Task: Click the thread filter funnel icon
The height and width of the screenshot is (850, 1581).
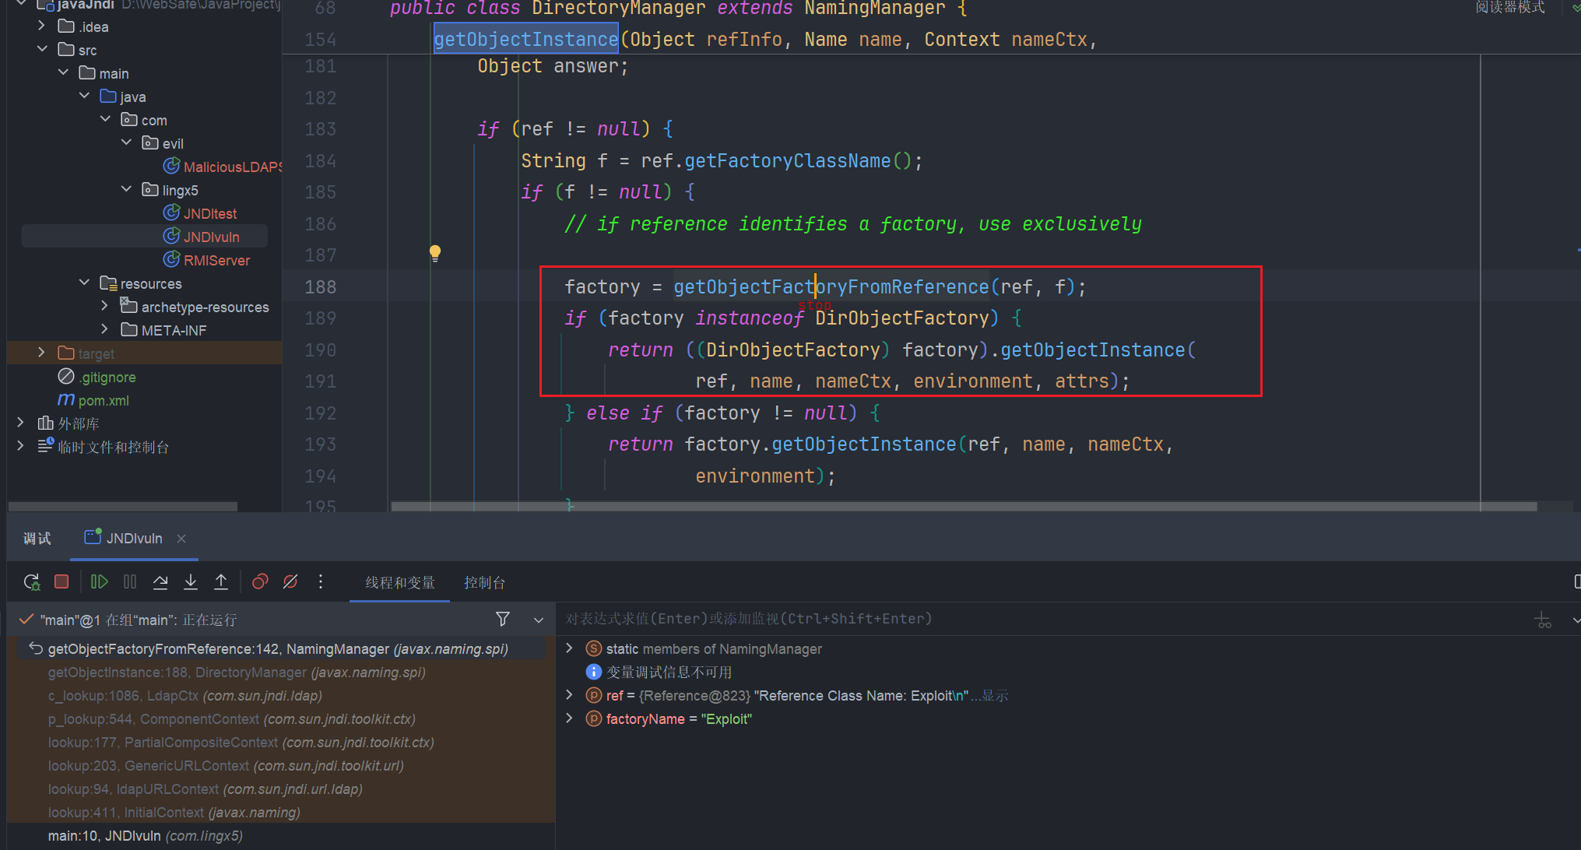Action: 503,619
